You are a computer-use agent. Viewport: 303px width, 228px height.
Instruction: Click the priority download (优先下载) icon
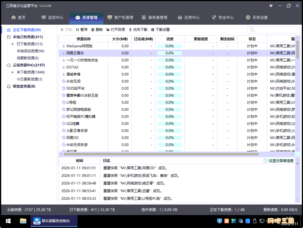pyautogui.click(x=130, y=30)
